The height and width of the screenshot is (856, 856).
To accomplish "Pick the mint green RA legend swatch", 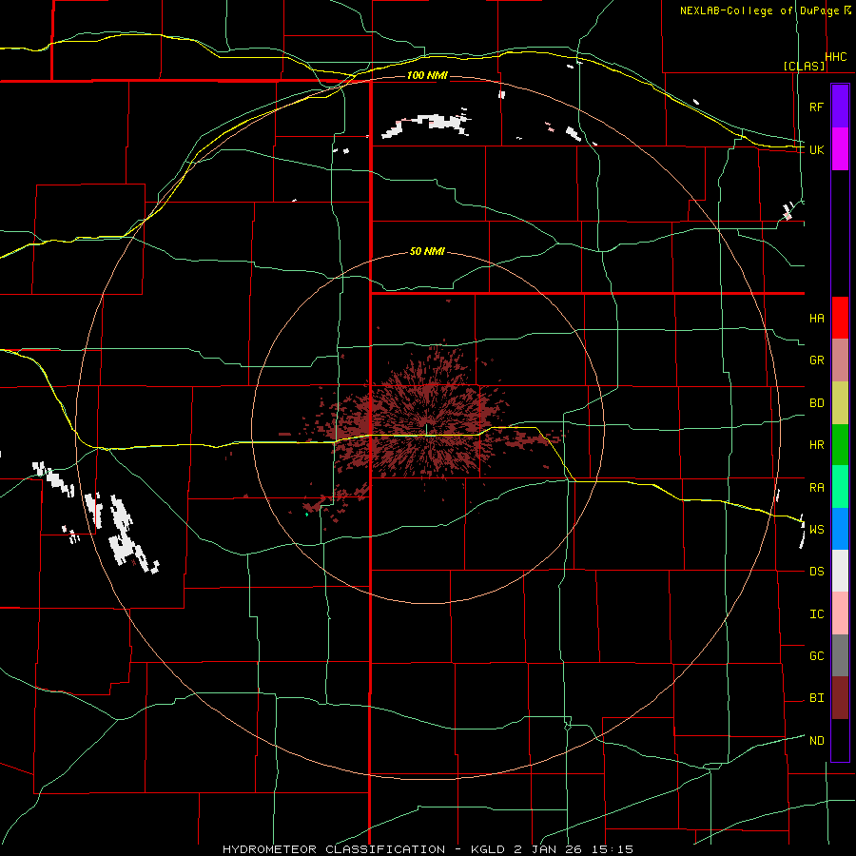I will (x=840, y=487).
